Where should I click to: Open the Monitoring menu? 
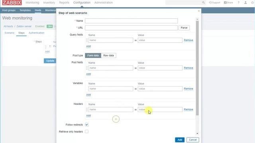32,3
